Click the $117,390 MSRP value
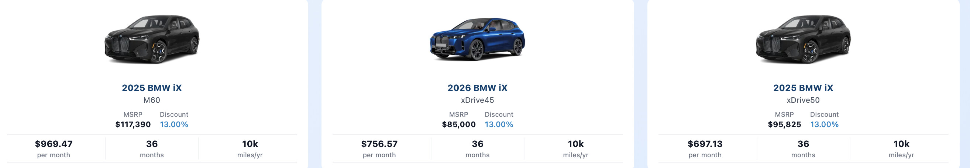 coord(133,125)
